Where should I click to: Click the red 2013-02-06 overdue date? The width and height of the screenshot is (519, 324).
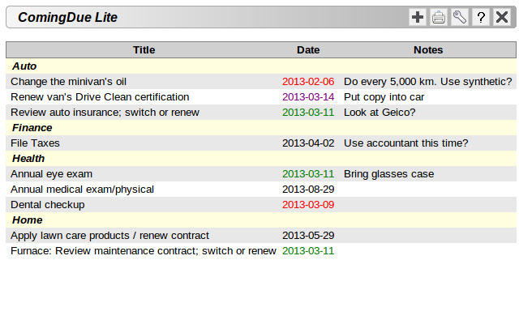(308, 81)
